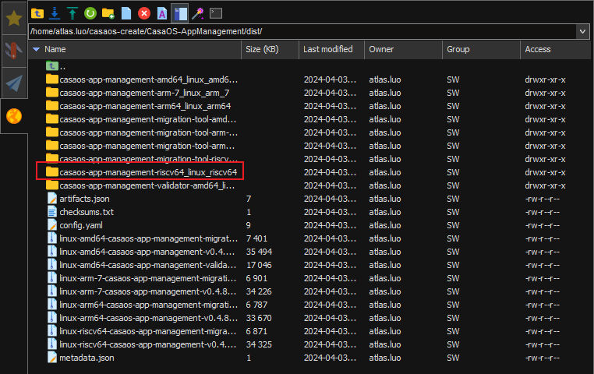Sort by the Size (KB) column header
594x374 pixels.
(x=270, y=49)
